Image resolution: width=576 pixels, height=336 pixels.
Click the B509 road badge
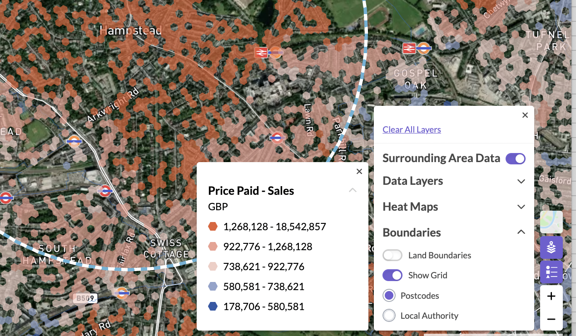85,298
